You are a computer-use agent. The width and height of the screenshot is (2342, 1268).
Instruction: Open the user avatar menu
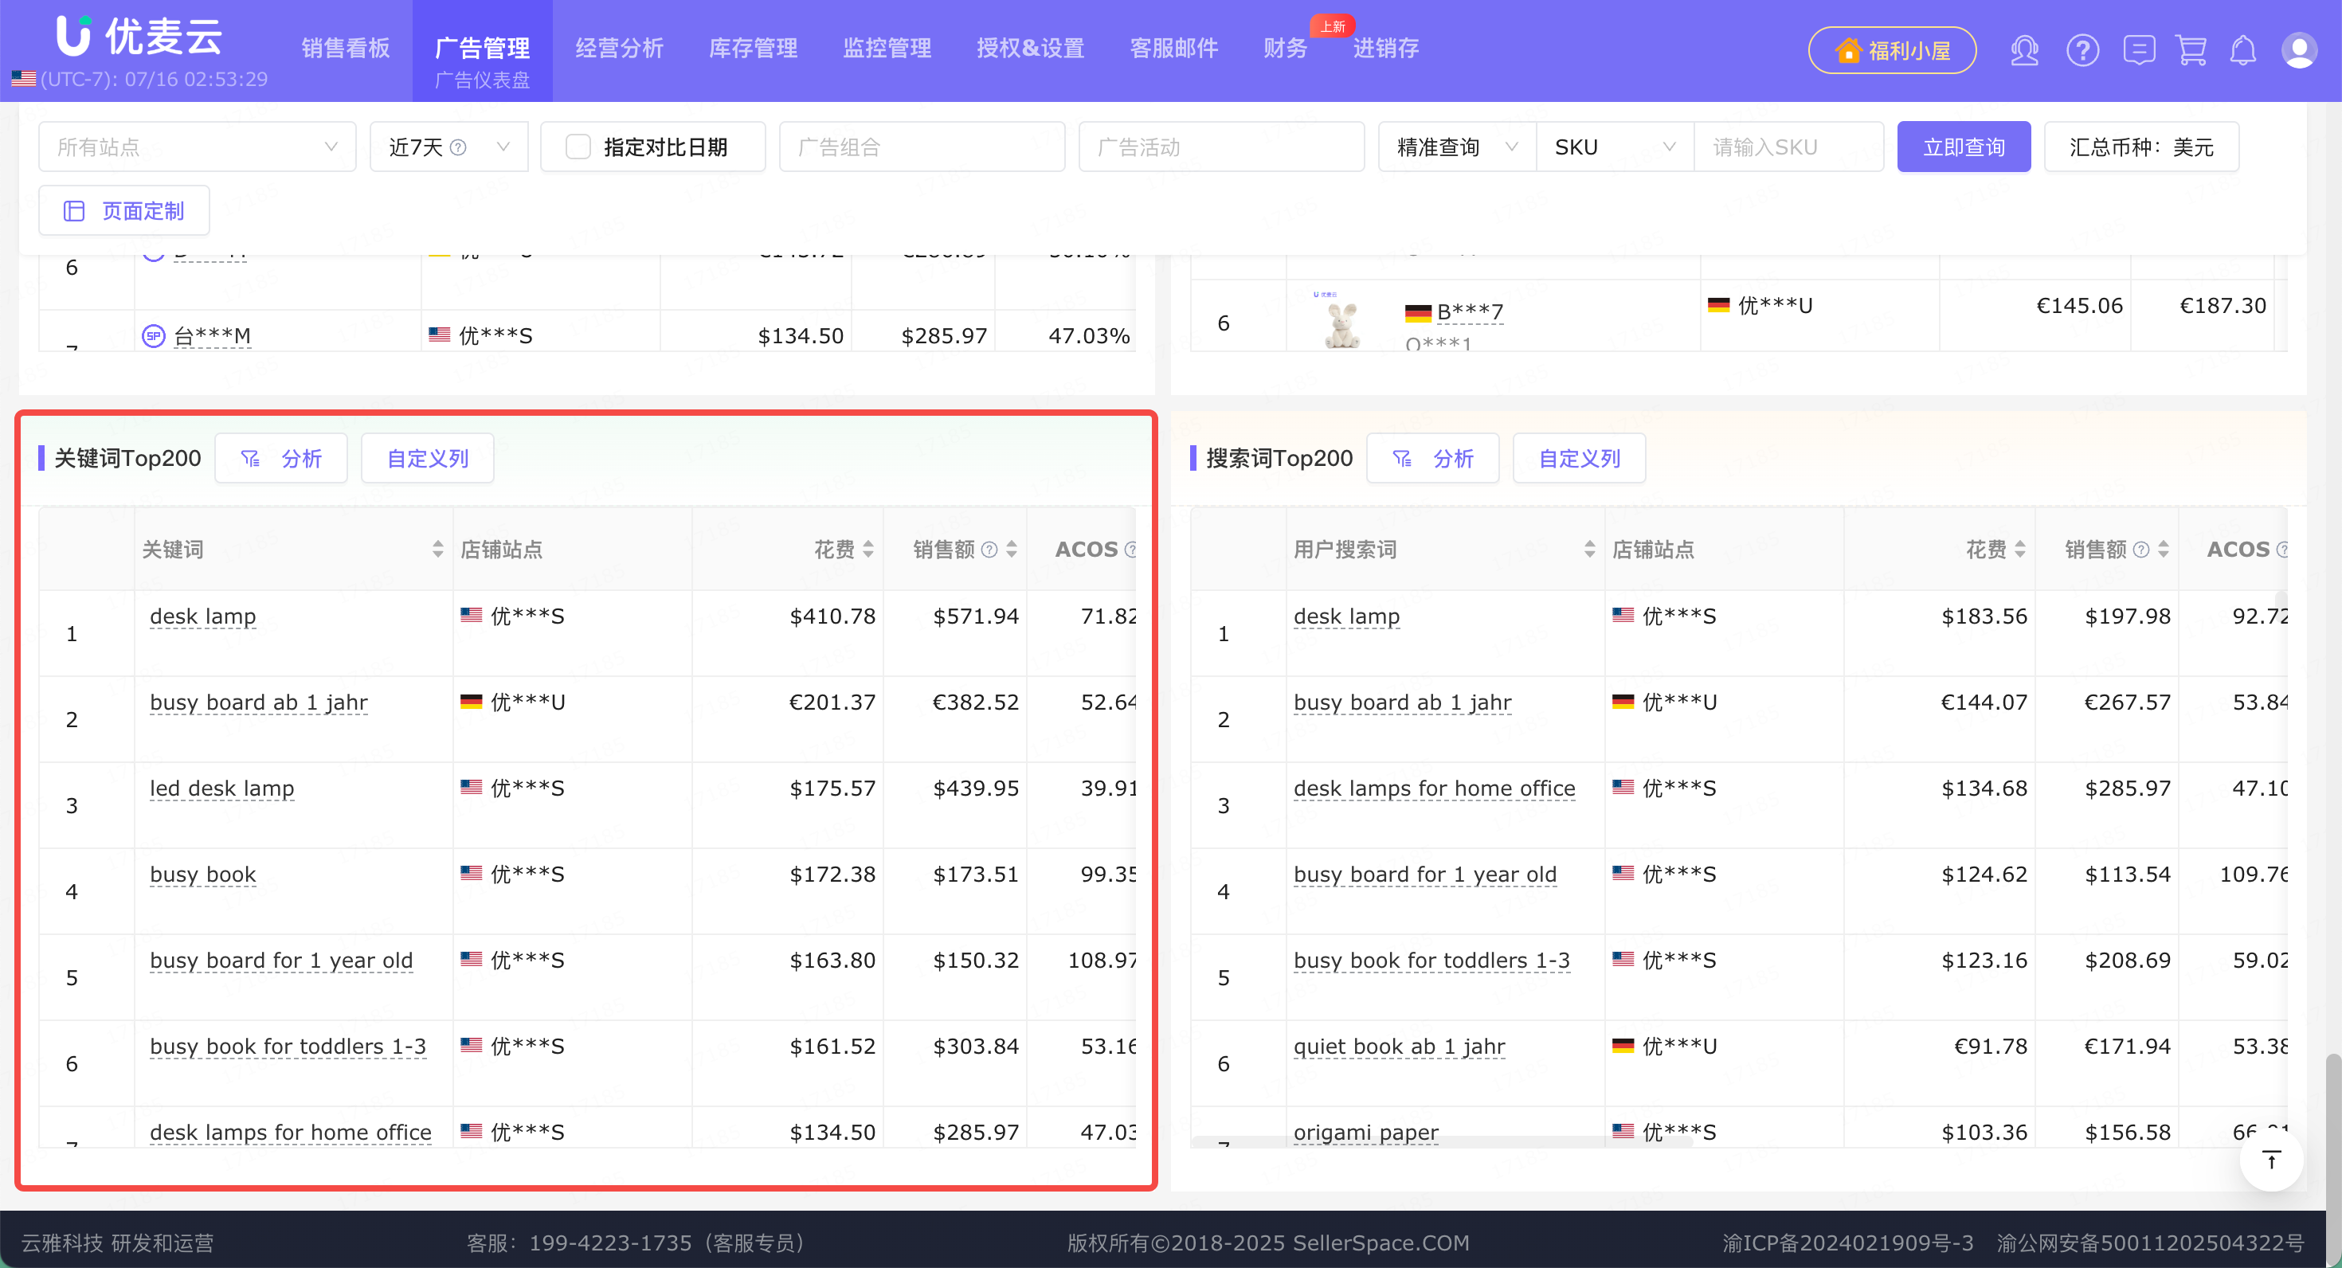(x=2299, y=50)
